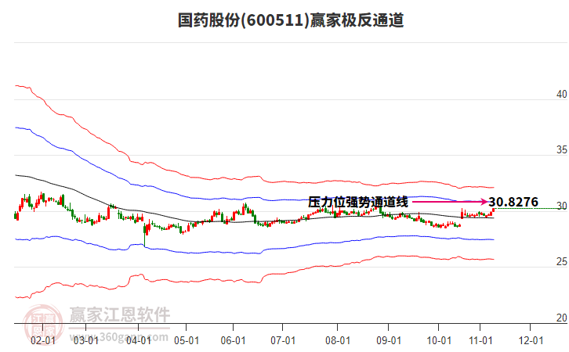This screenshot has width=569, height=352.
Task: Click the x-axis date 09-01
Action: pyautogui.click(x=388, y=340)
